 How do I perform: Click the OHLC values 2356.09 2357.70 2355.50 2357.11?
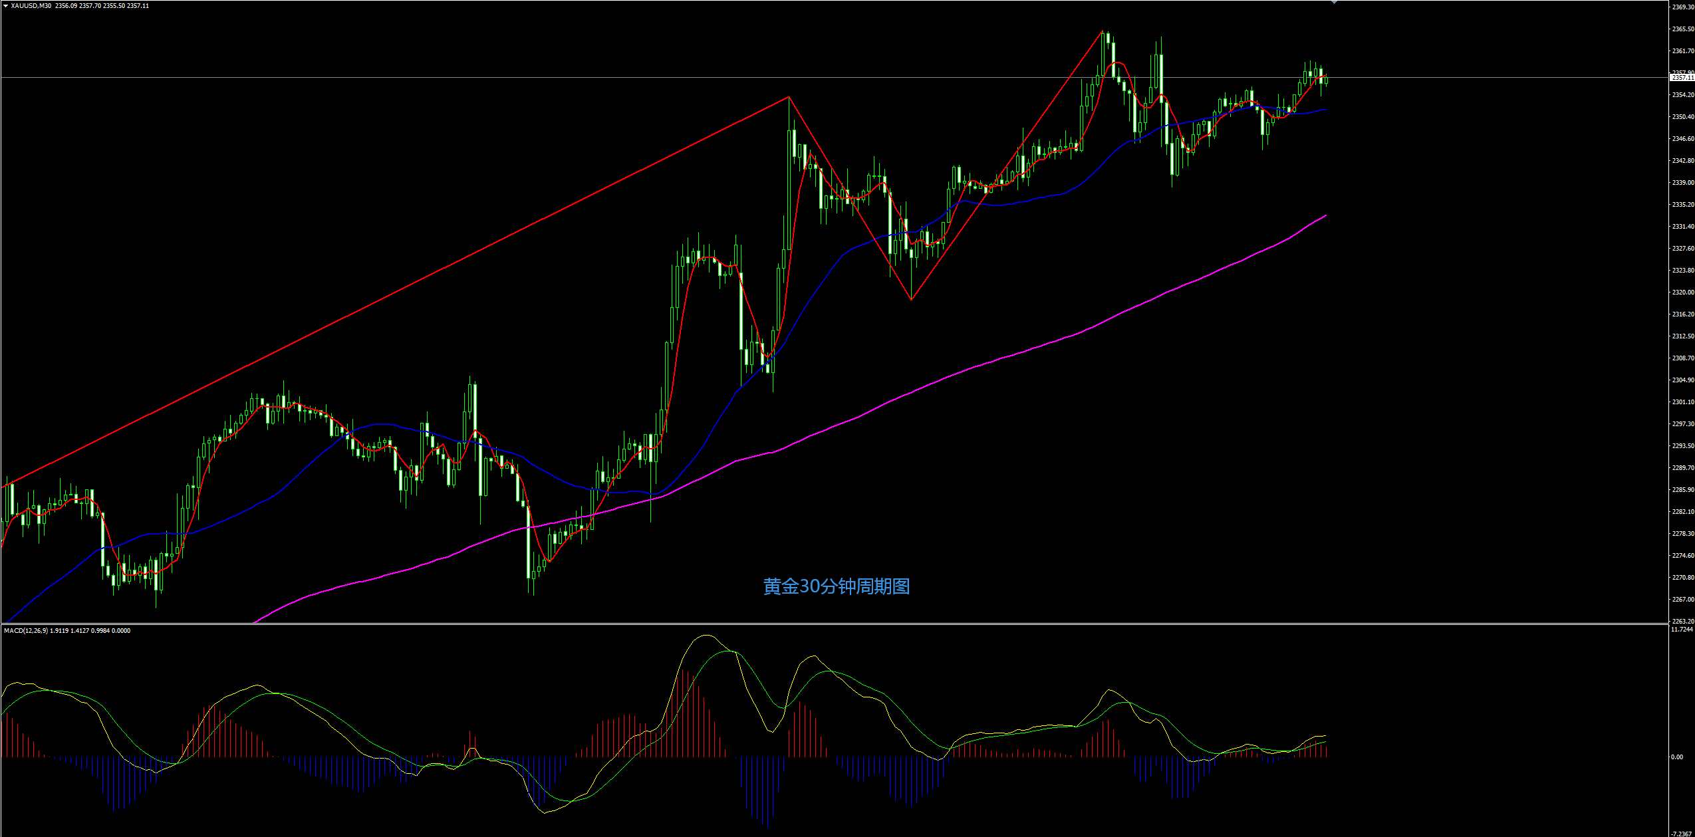pos(102,6)
